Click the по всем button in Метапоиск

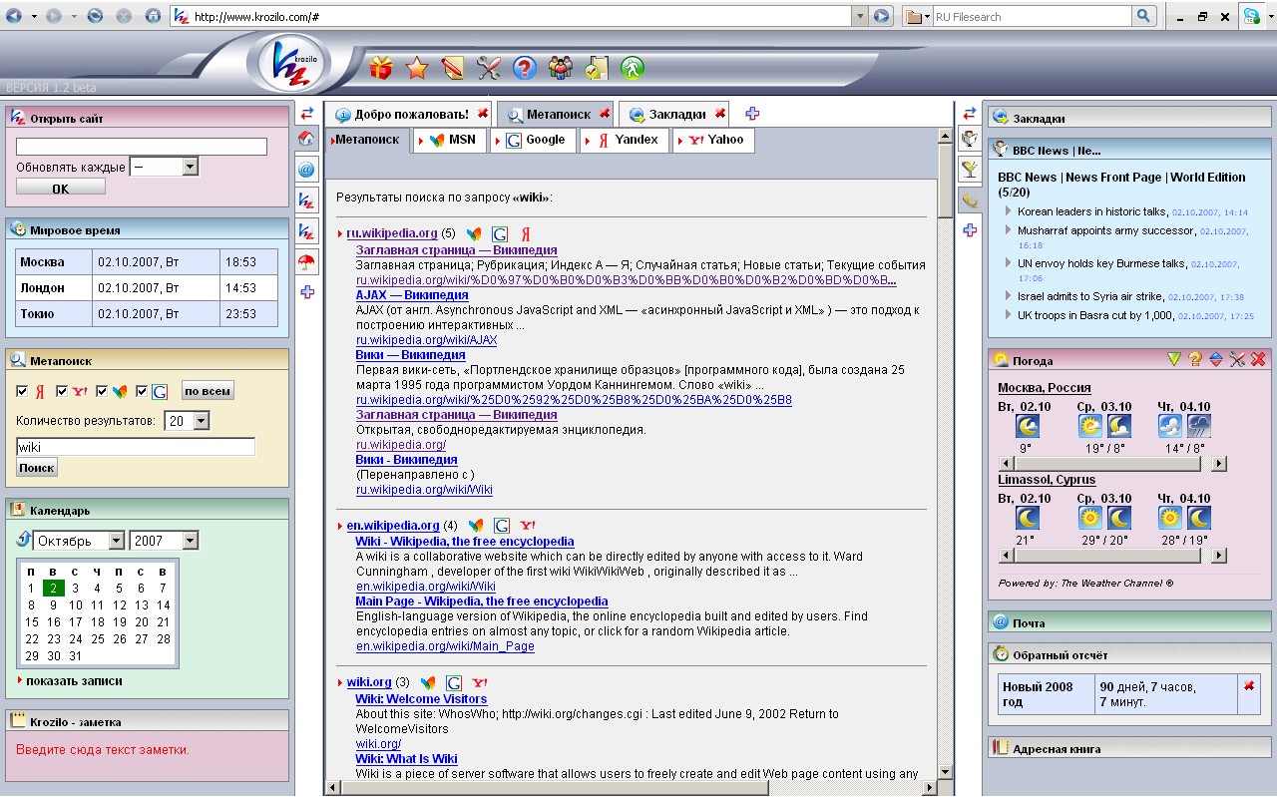(208, 391)
